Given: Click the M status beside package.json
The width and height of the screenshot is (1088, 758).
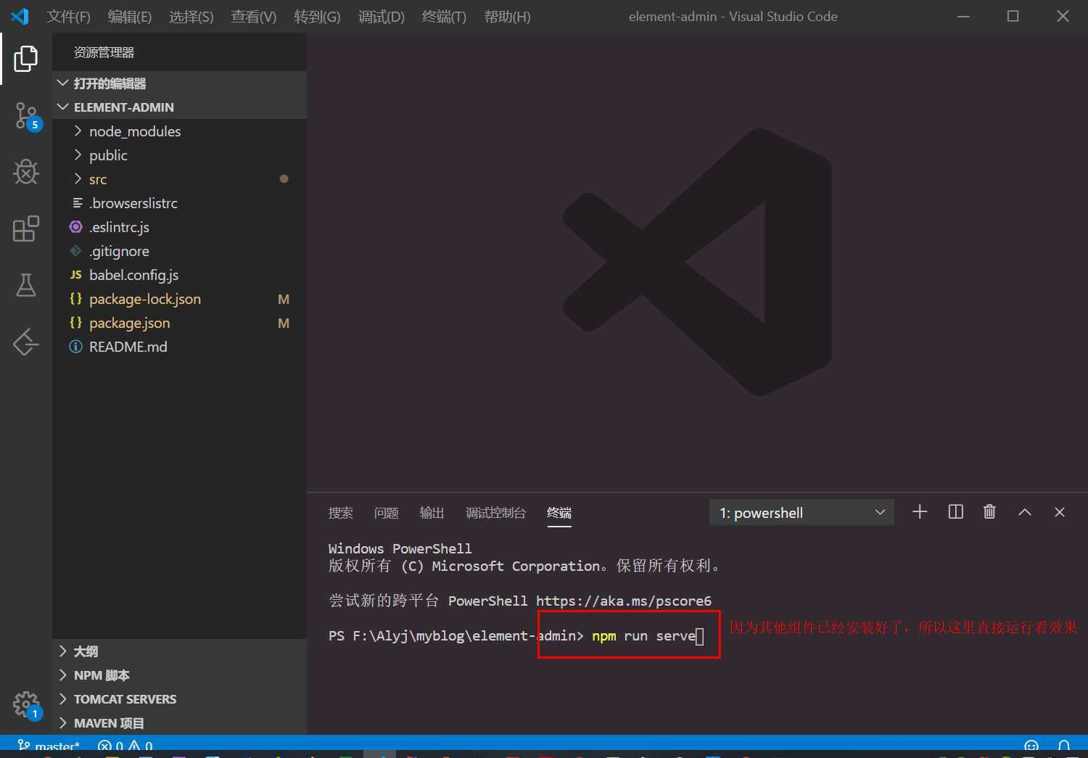Looking at the screenshot, I should (x=284, y=323).
